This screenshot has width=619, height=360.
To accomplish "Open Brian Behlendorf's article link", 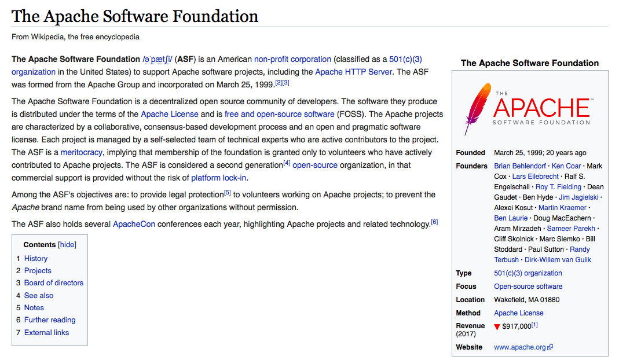I will pyautogui.click(x=520, y=166).
